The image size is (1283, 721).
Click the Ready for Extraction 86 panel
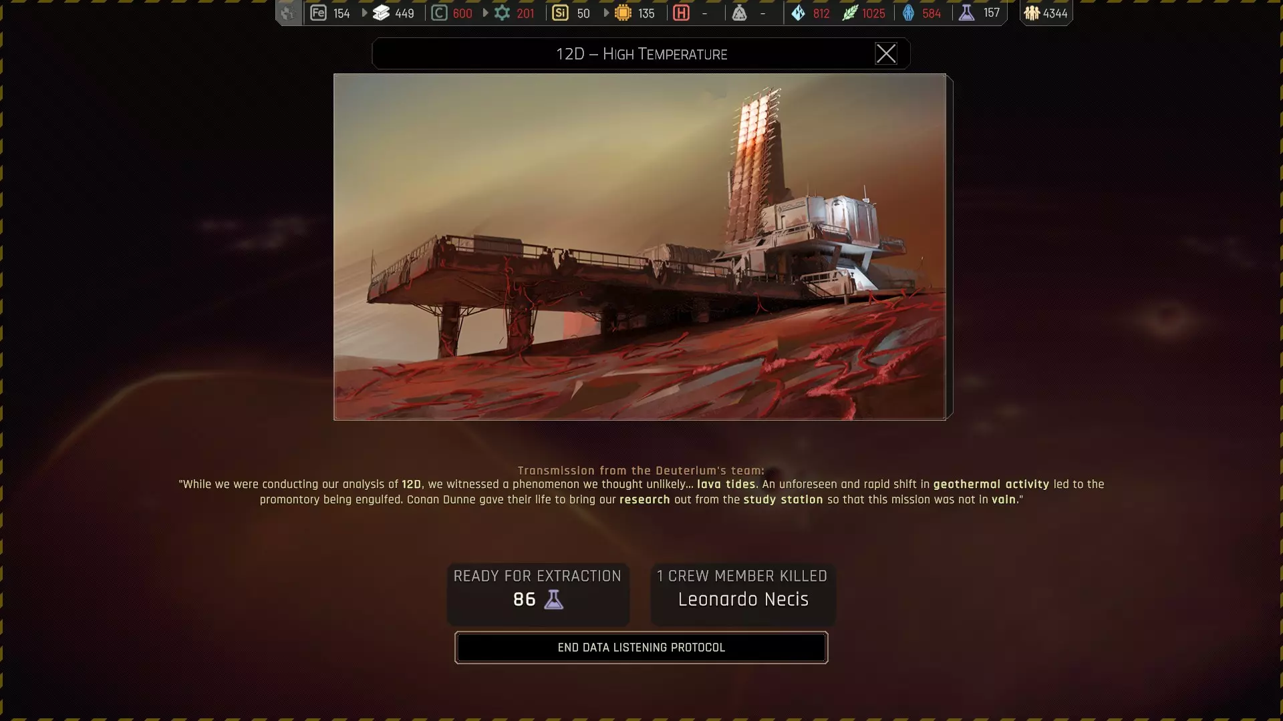pyautogui.click(x=538, y=593)
